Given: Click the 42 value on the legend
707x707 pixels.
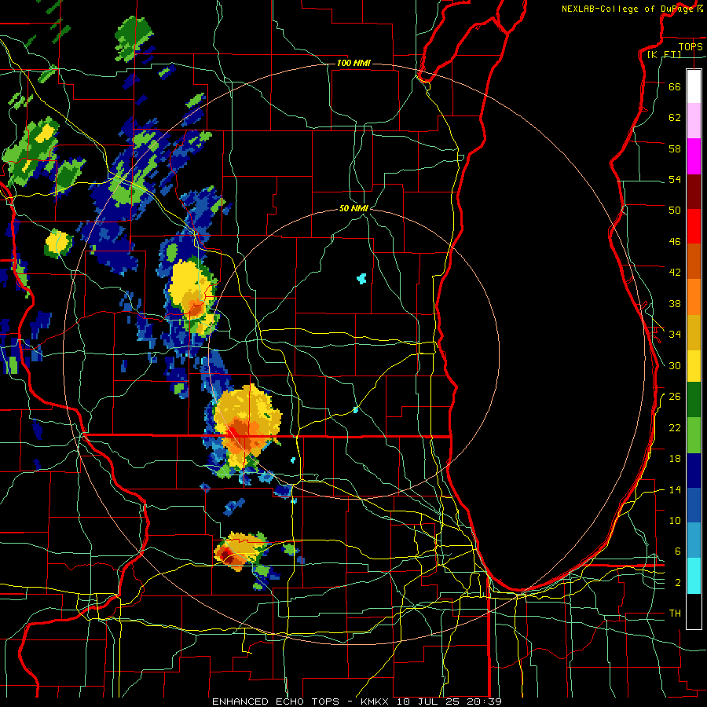Looking at the screenshot, I should point(675,273).
